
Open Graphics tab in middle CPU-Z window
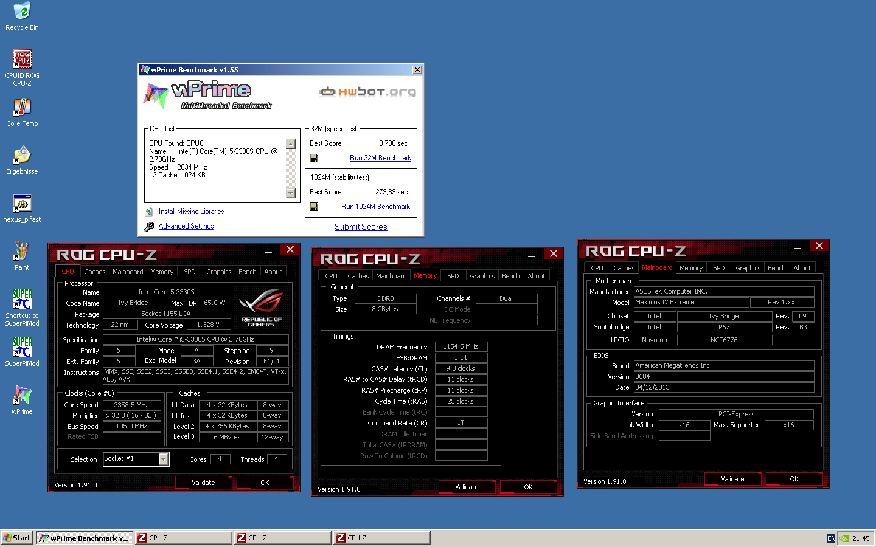pos(482,276)
